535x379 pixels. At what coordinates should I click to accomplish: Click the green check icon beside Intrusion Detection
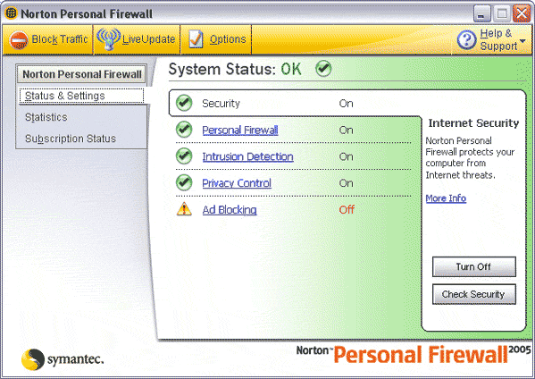point(184,156)
